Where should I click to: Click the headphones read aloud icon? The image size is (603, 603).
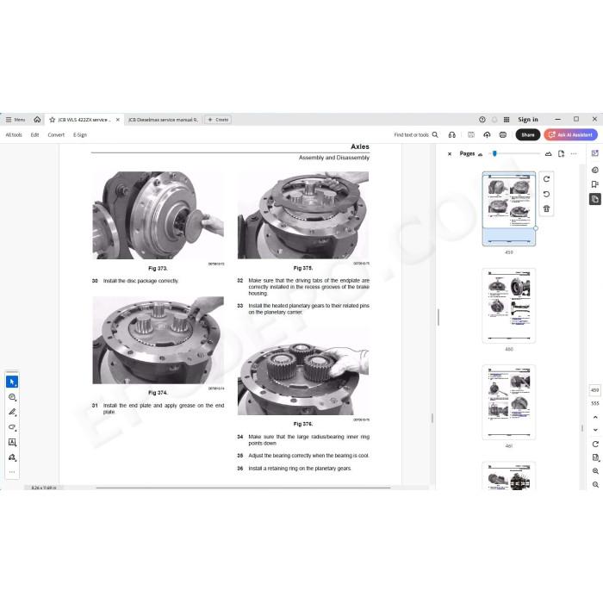(x=452, y=134)
